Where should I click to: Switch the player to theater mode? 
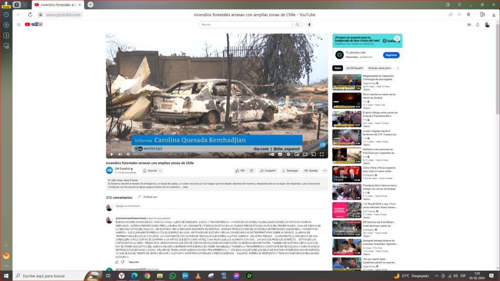tap(305, 154)
